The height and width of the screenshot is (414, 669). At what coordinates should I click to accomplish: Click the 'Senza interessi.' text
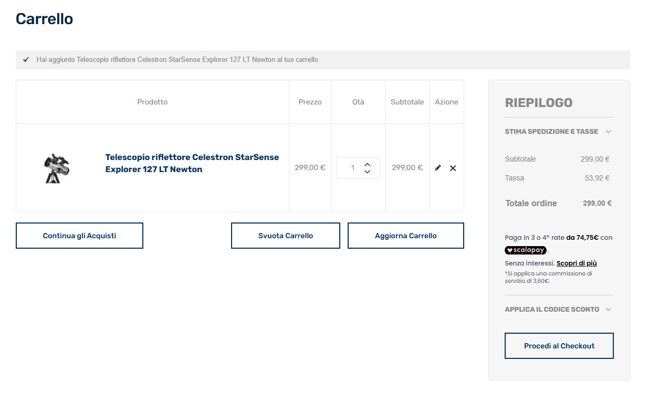click(x=529, y=263)
